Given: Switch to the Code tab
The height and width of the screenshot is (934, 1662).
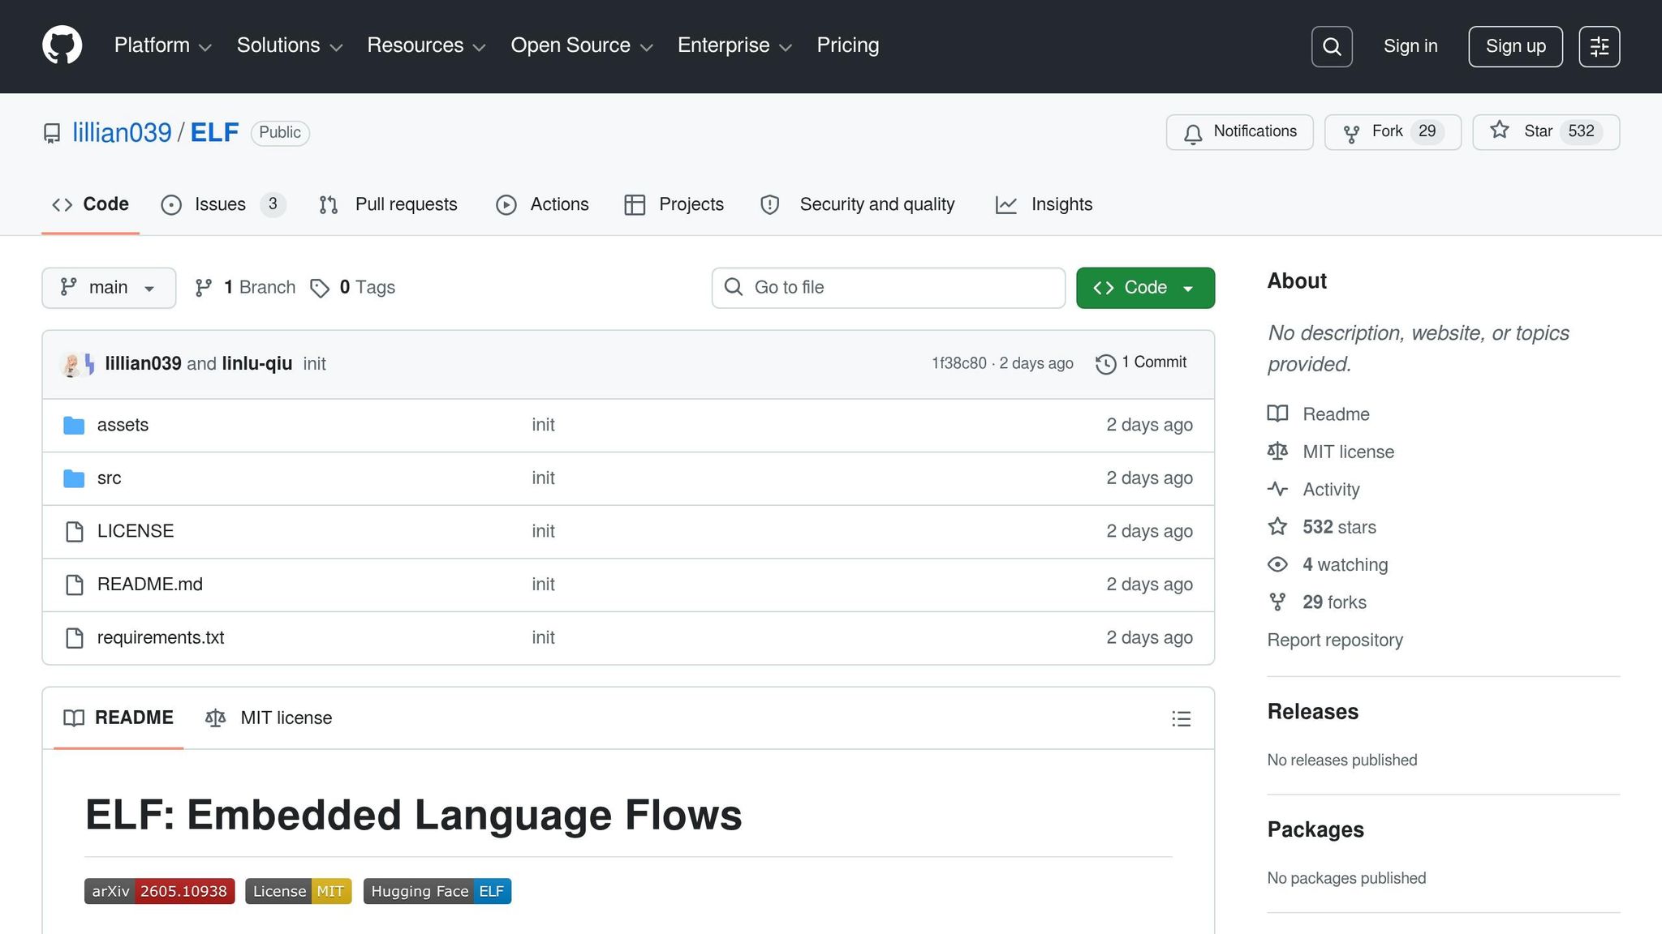Looking at the screenshot, I should pos(90,204).
